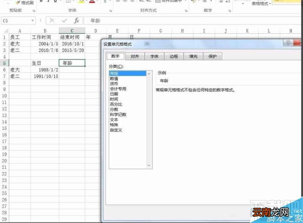Select row 10 header
This screenshot has height=223, width=303.
point(4,96)
